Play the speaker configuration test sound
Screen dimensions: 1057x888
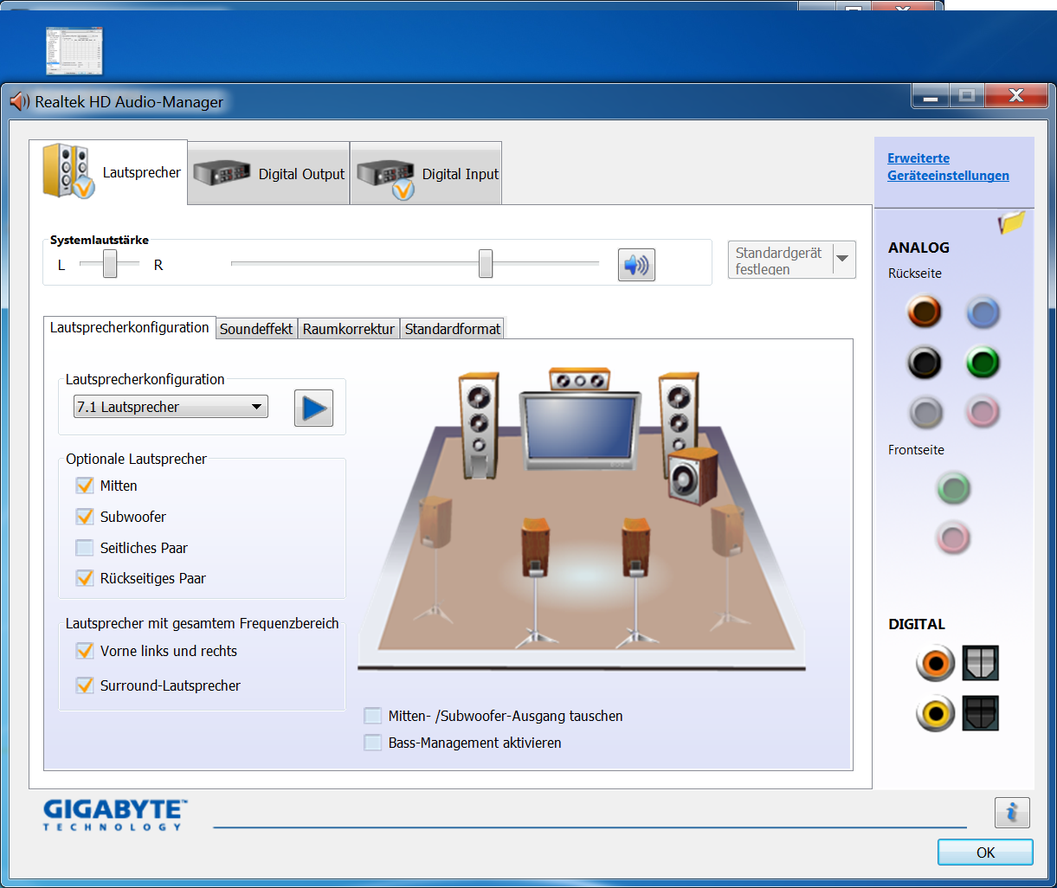[x=313, y=408]
